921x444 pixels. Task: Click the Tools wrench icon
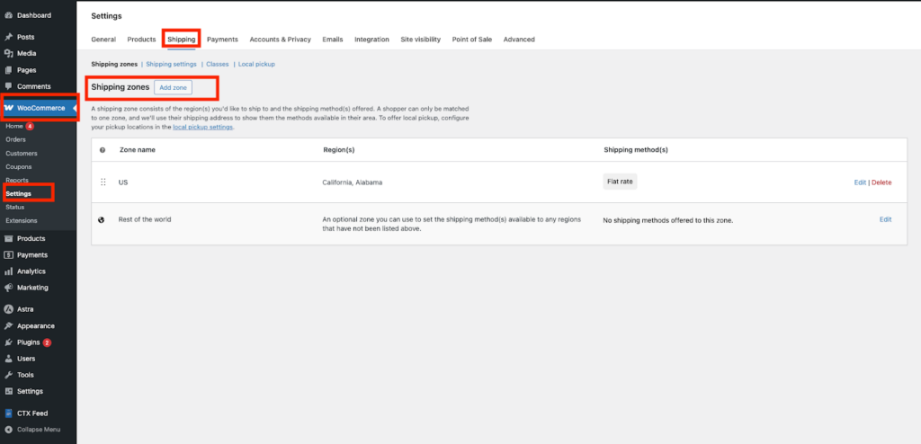click(9, 375)
